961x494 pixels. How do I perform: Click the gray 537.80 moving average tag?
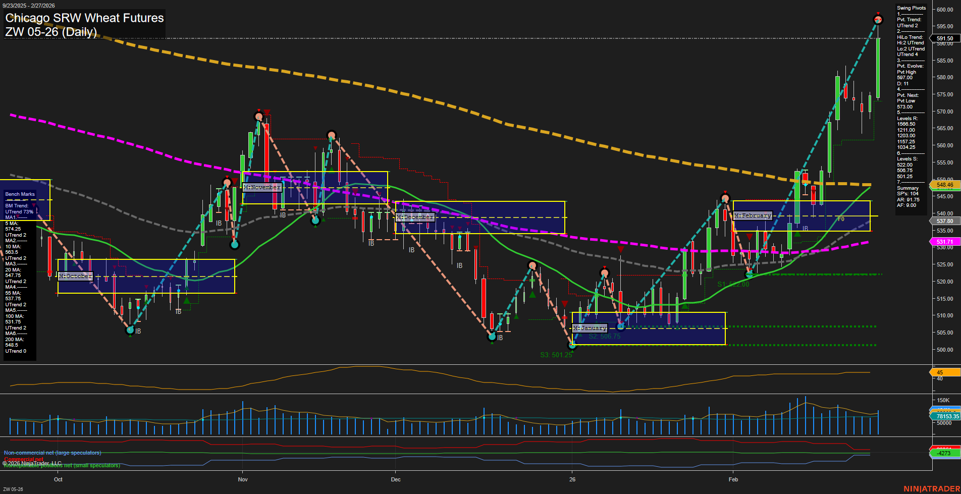[944, 221]
